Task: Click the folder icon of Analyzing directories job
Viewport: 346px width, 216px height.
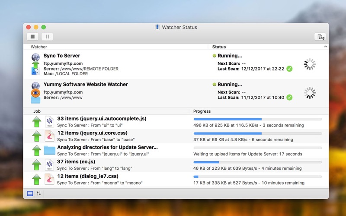Action: pyautogui.click(x=49, y=150)
